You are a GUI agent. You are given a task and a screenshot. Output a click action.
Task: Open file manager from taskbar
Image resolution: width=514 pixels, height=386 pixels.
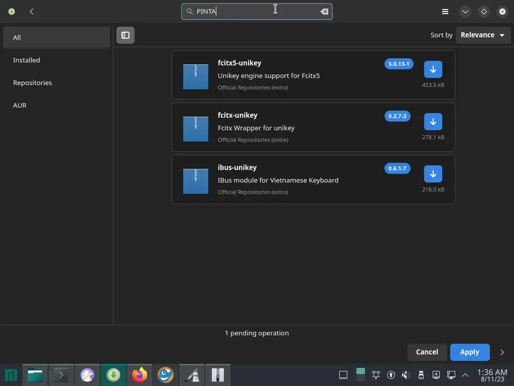[x=35, y=375]
